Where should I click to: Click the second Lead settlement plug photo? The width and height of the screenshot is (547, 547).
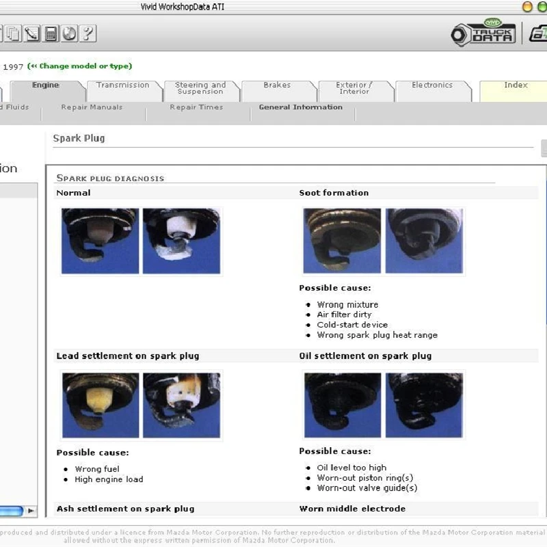click(x=181, y=405)
